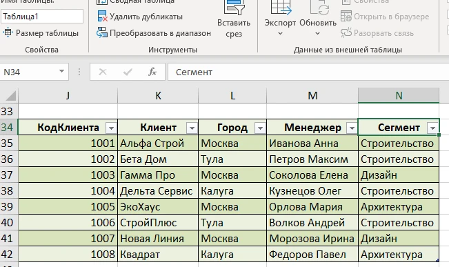The height and width of the screenshot is (267, 449).
Task: Select row 34 header
Action: [8, 127]
